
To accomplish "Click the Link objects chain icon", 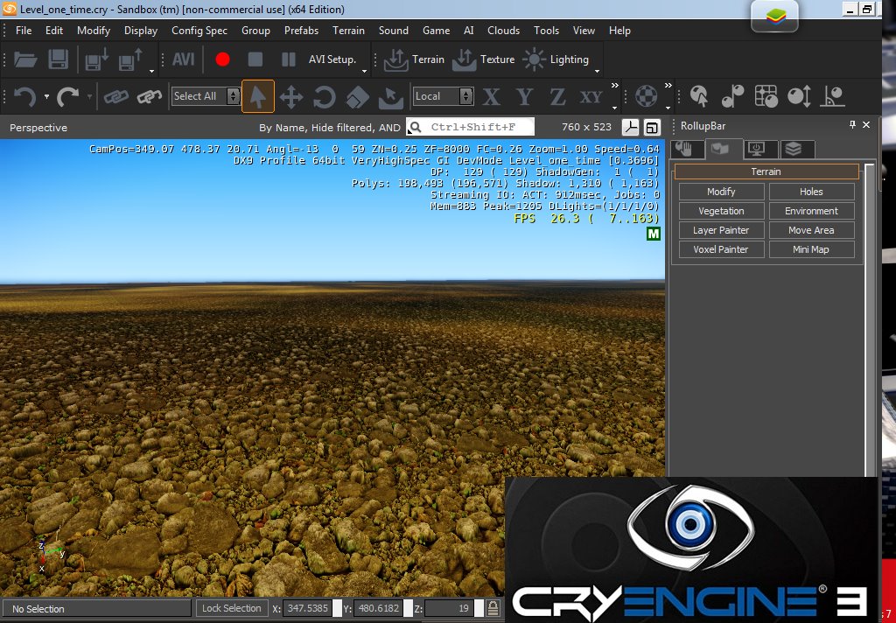I will (115, 96).
